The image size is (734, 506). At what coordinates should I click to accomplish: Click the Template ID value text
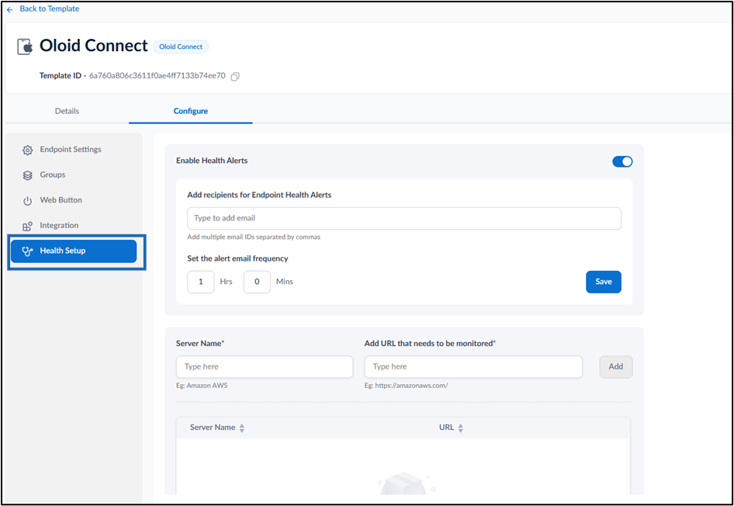(x=158, y=75)
